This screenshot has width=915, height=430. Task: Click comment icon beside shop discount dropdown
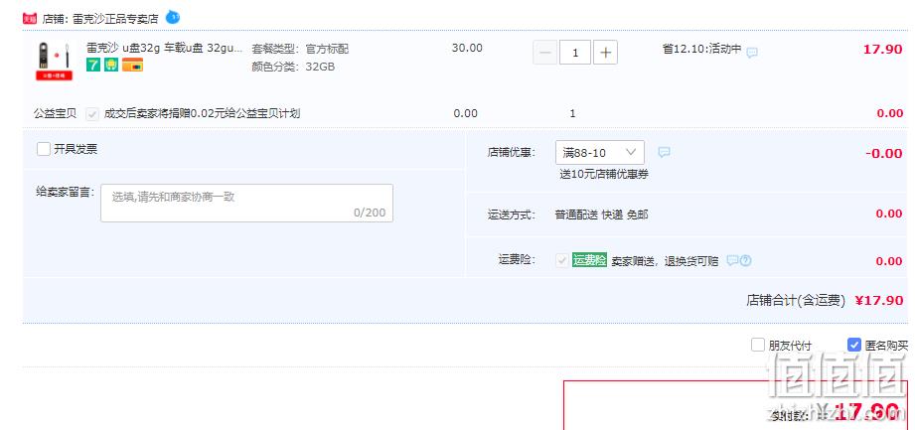tap(664, 152)
